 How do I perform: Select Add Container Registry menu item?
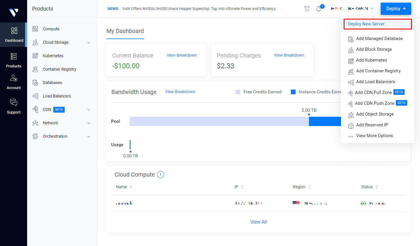[378, 71]
